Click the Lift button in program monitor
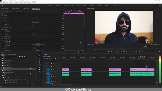 click(133, 51)
